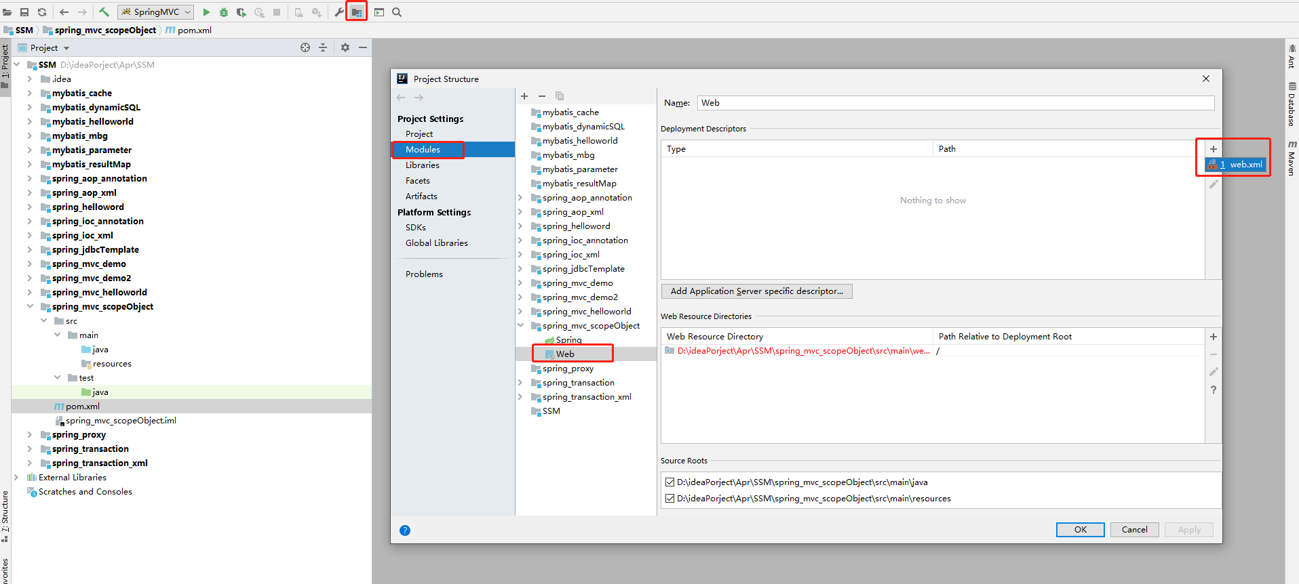This screenshot has width=1299, height=584.
Task: Open the Database tool window tab
Action: (1292, 104)
